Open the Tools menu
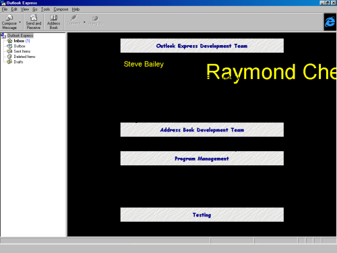The height and width of the screenshot is (253, 337). coord(45,9)
